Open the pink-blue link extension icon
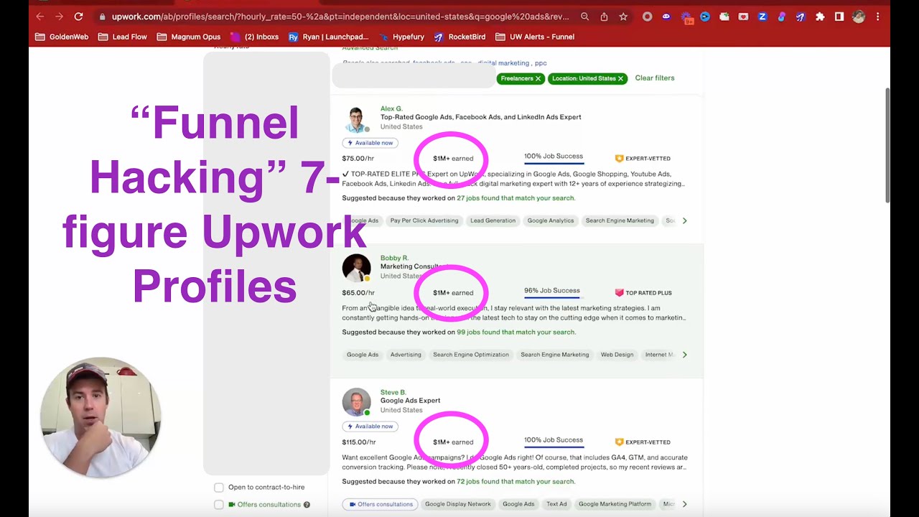This screenshot has height=517, width=919. pos(781,17)
